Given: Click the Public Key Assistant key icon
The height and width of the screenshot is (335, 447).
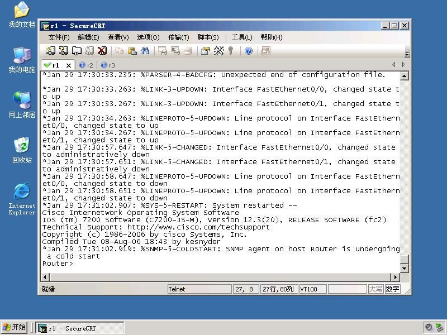Looking at the screenshot, I should pyautogui.click(x=231, y=51).
